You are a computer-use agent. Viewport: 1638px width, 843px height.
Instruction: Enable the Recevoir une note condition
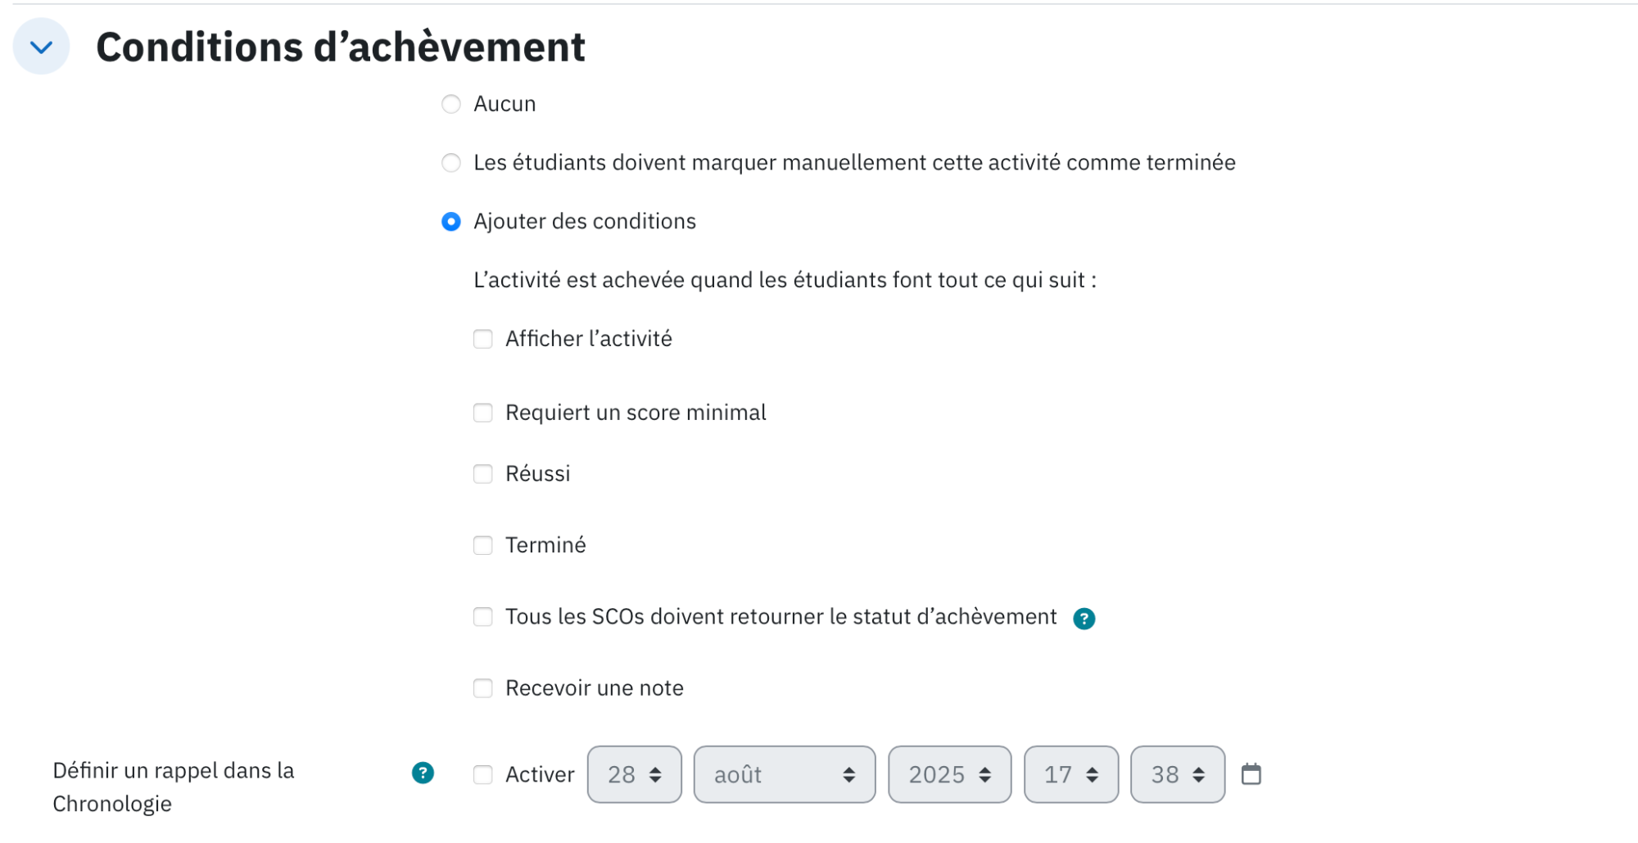483,688
